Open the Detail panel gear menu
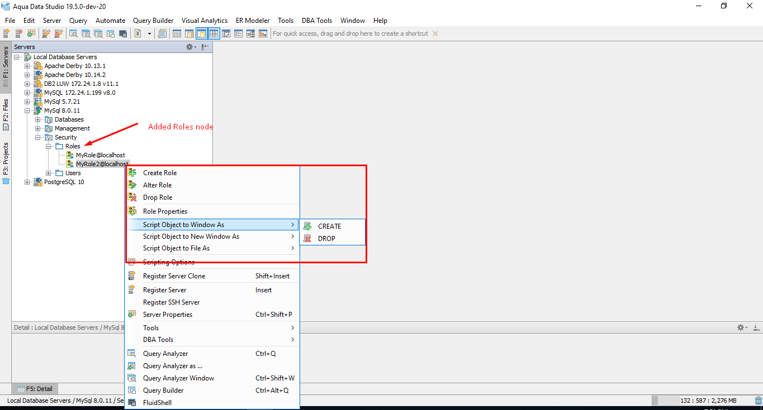Screen dimensions: 763x410 coord(742,327)
